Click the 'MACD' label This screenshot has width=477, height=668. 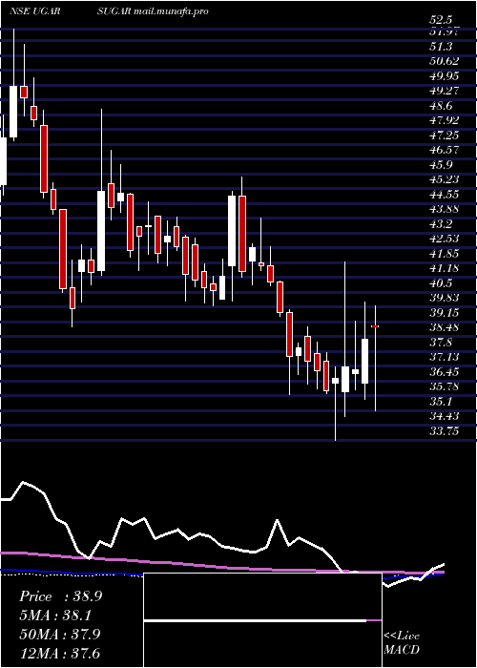click(x=402, y=650)
